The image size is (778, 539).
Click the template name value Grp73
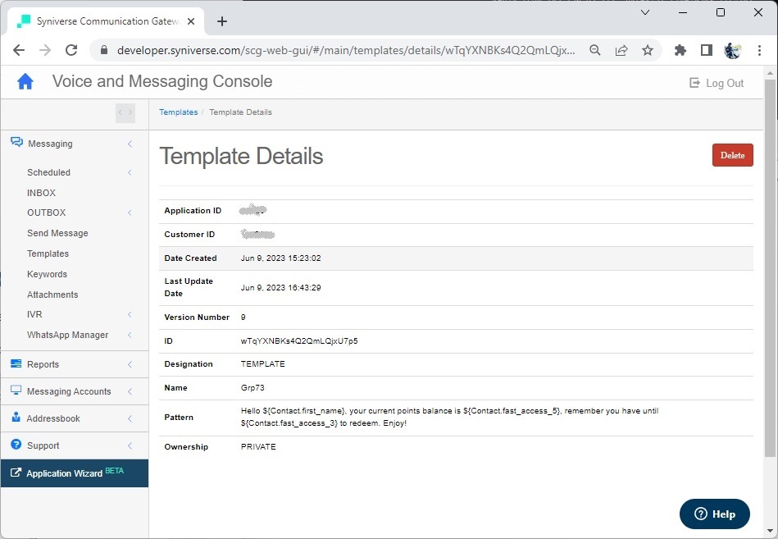tap(253, 387)
